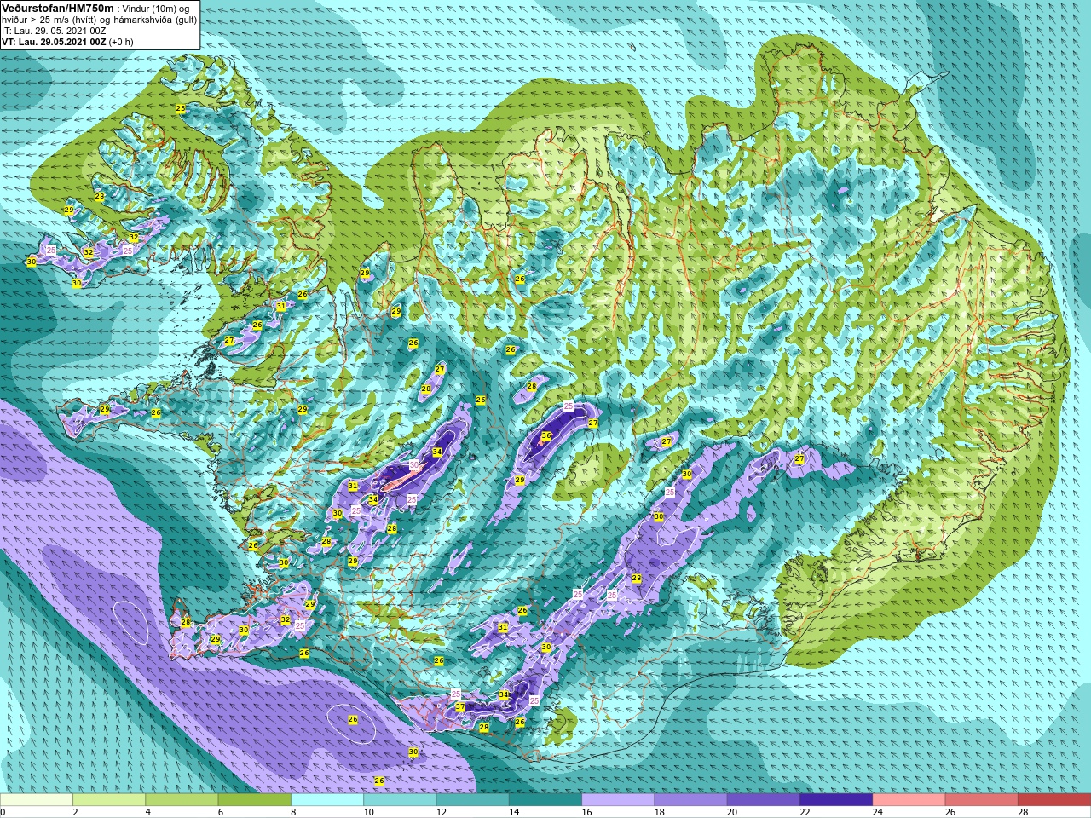Click the light pink 24–26 legend color band
The width and height of the screenshot is (1091, 818).
tap(909, 800)
